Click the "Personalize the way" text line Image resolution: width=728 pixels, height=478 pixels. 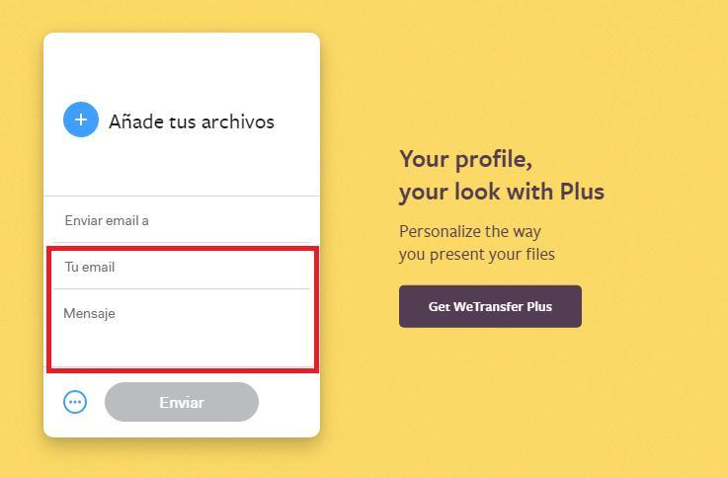point(470,231)
